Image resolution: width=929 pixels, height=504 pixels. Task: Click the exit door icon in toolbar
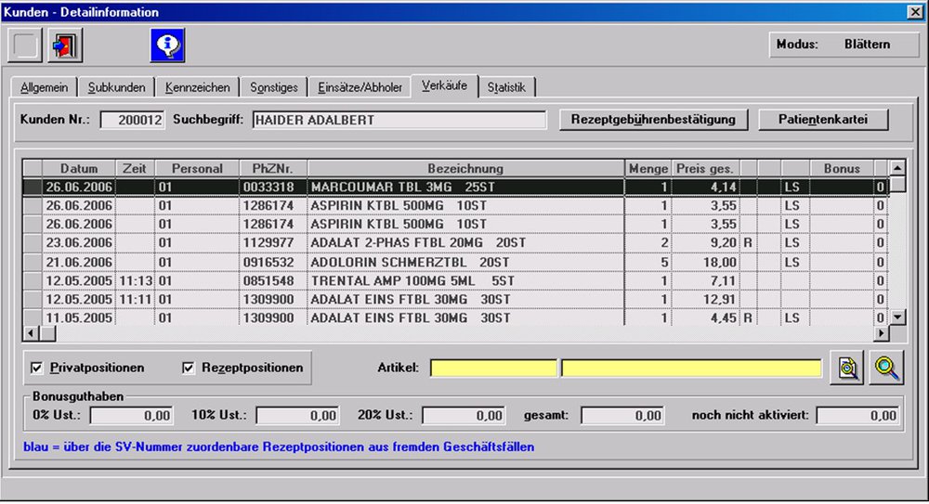click(x=66, y=45)
